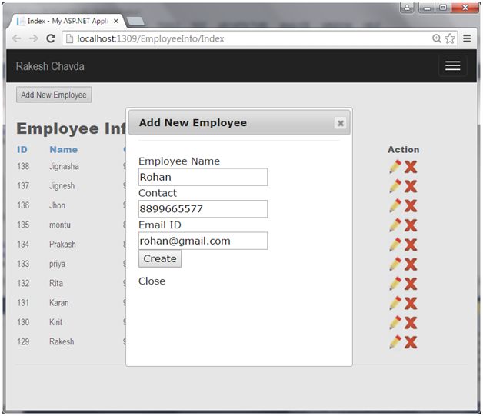The width and height of the screenshot is (483, 416).
Task: Click Rakesh Chavda brand link
Action: 50,66
